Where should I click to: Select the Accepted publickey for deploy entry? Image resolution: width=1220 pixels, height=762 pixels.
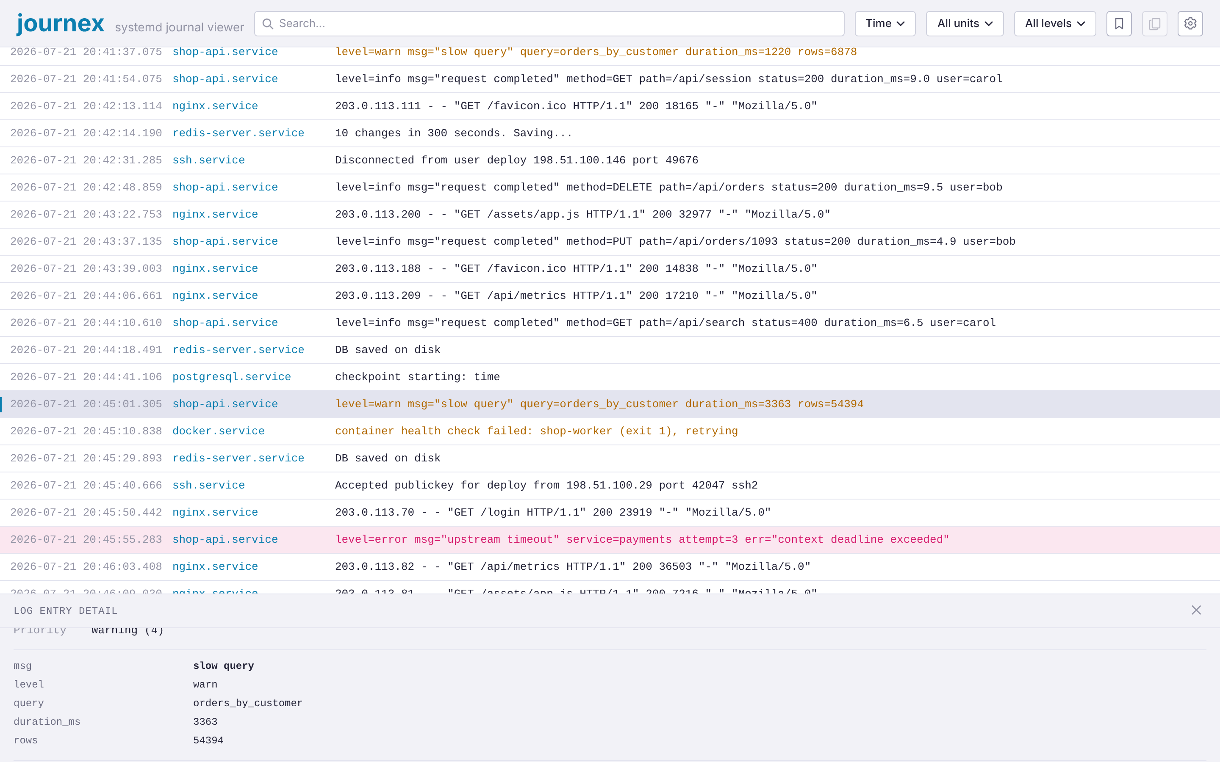coord(610,485)
